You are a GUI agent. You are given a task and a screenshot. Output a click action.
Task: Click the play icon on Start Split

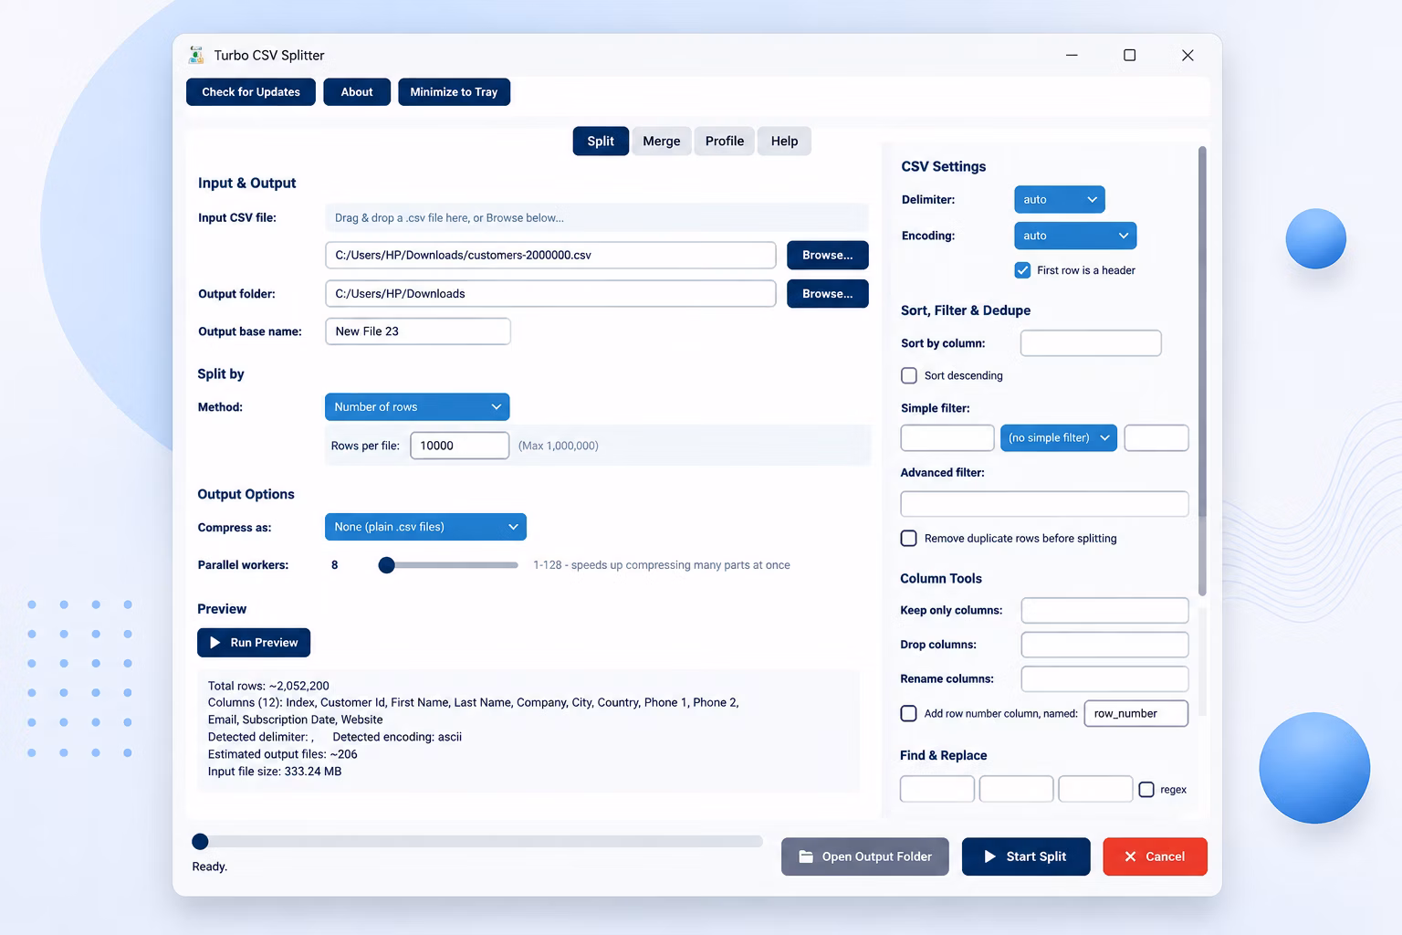click(x=990, y=856)
